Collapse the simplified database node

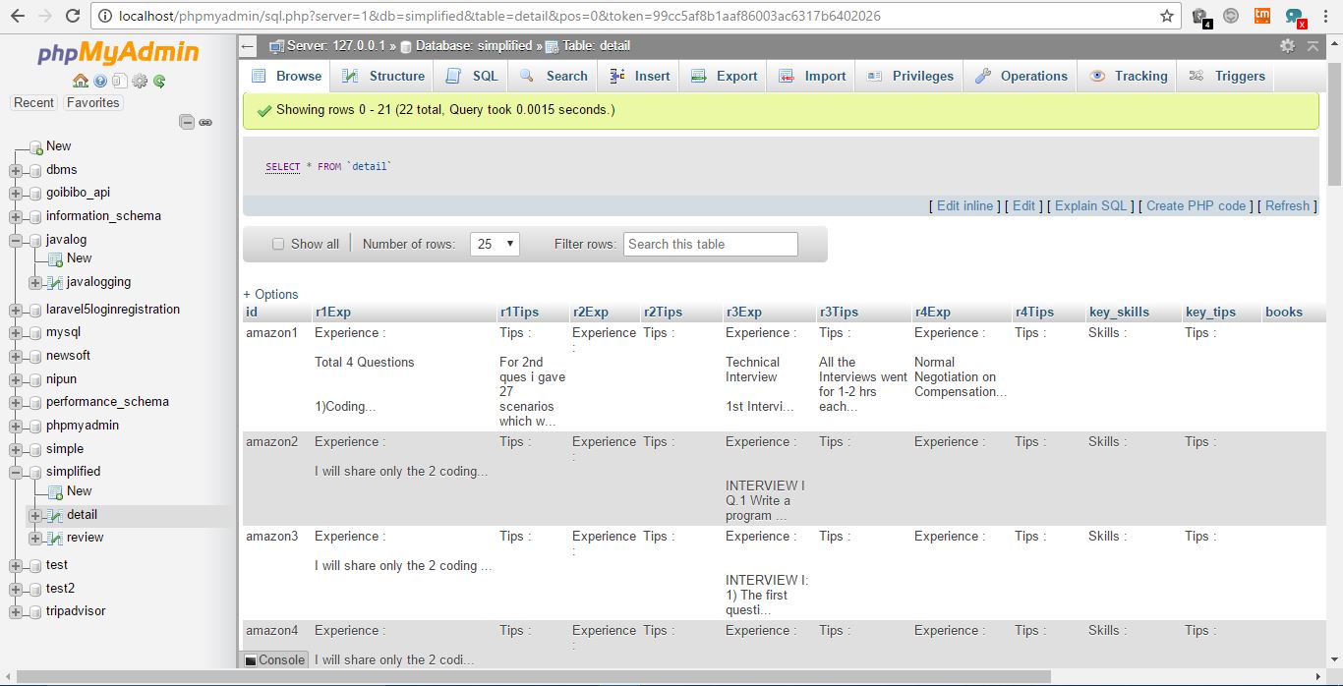[x=16, y=473]
